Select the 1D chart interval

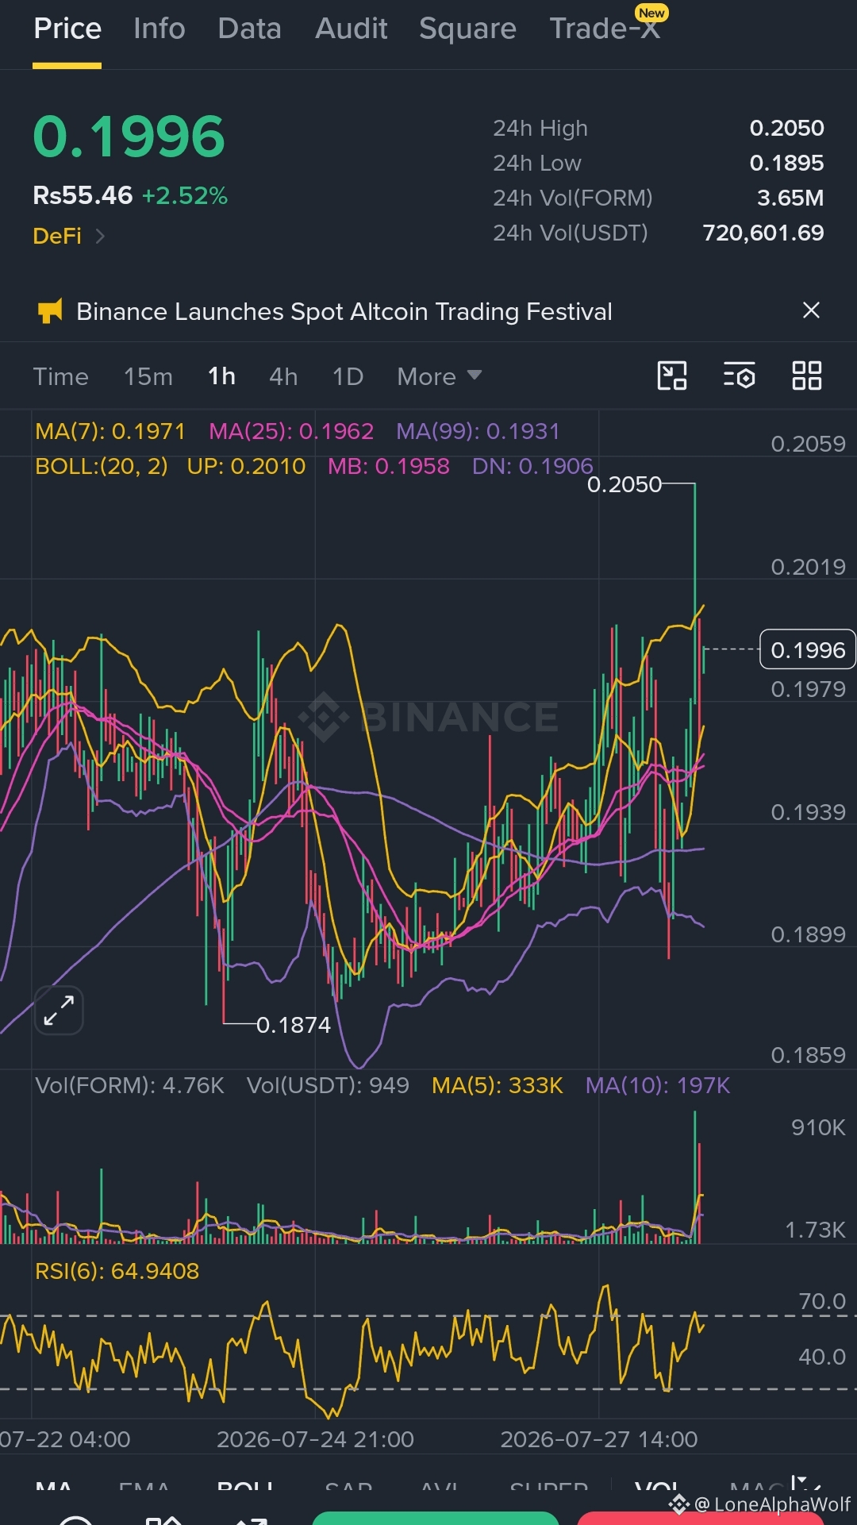(x=348, y=376)
